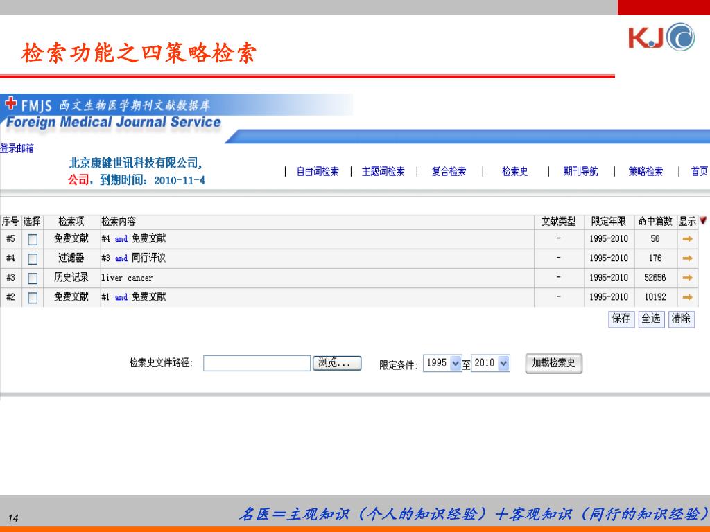The image size is (710, 532).
Task: Go to the 期刊导航 menu item
Action: pos(580,172)
